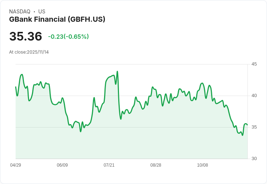Click the lowest trough near chart end

click(x=242, y=135)
